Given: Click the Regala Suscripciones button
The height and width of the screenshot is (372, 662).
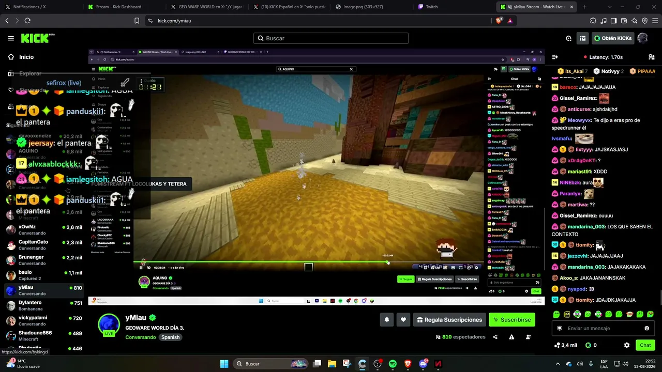Looking at the screenshot, I should [x=449, y=320].
